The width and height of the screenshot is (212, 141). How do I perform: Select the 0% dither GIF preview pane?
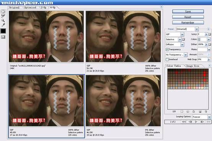(x=123, y=101)
